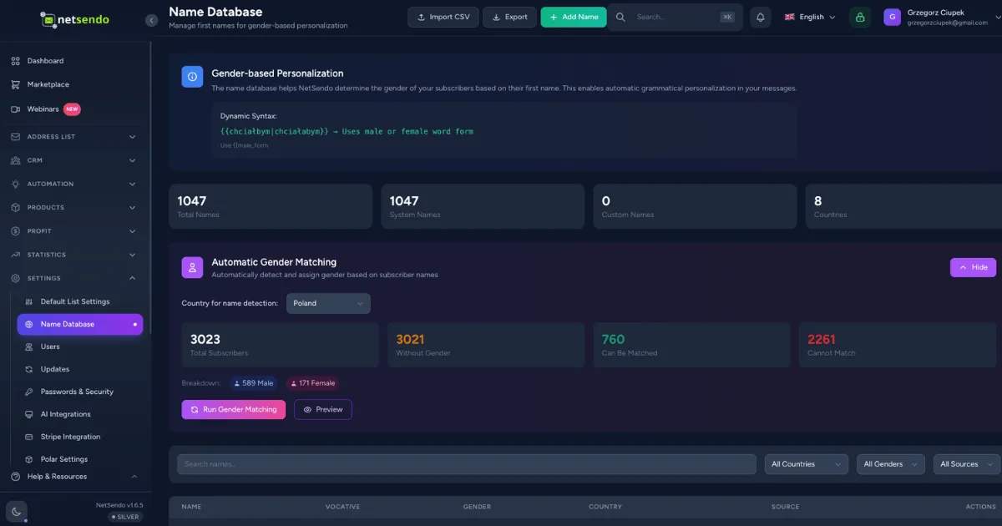Click the NetSendo logo
Viewport: 1002px width, 526px height.
74,19
